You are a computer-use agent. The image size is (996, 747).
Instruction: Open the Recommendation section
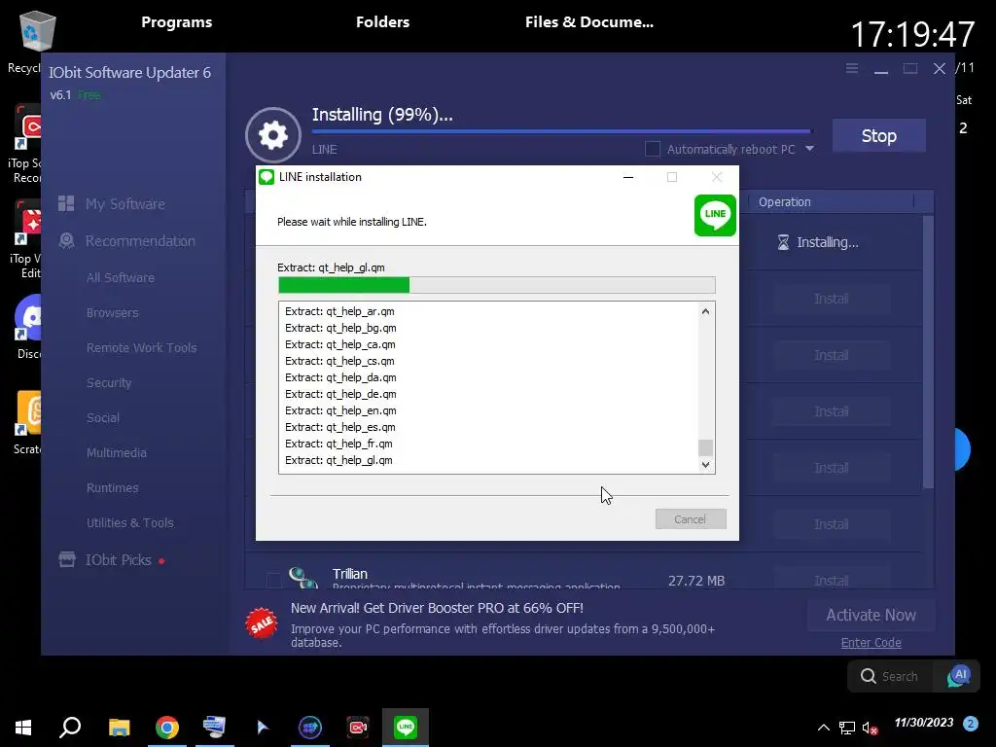point(140,241)
